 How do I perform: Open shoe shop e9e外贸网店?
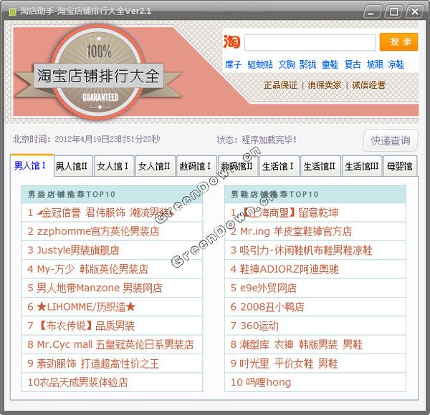[315, 288]
